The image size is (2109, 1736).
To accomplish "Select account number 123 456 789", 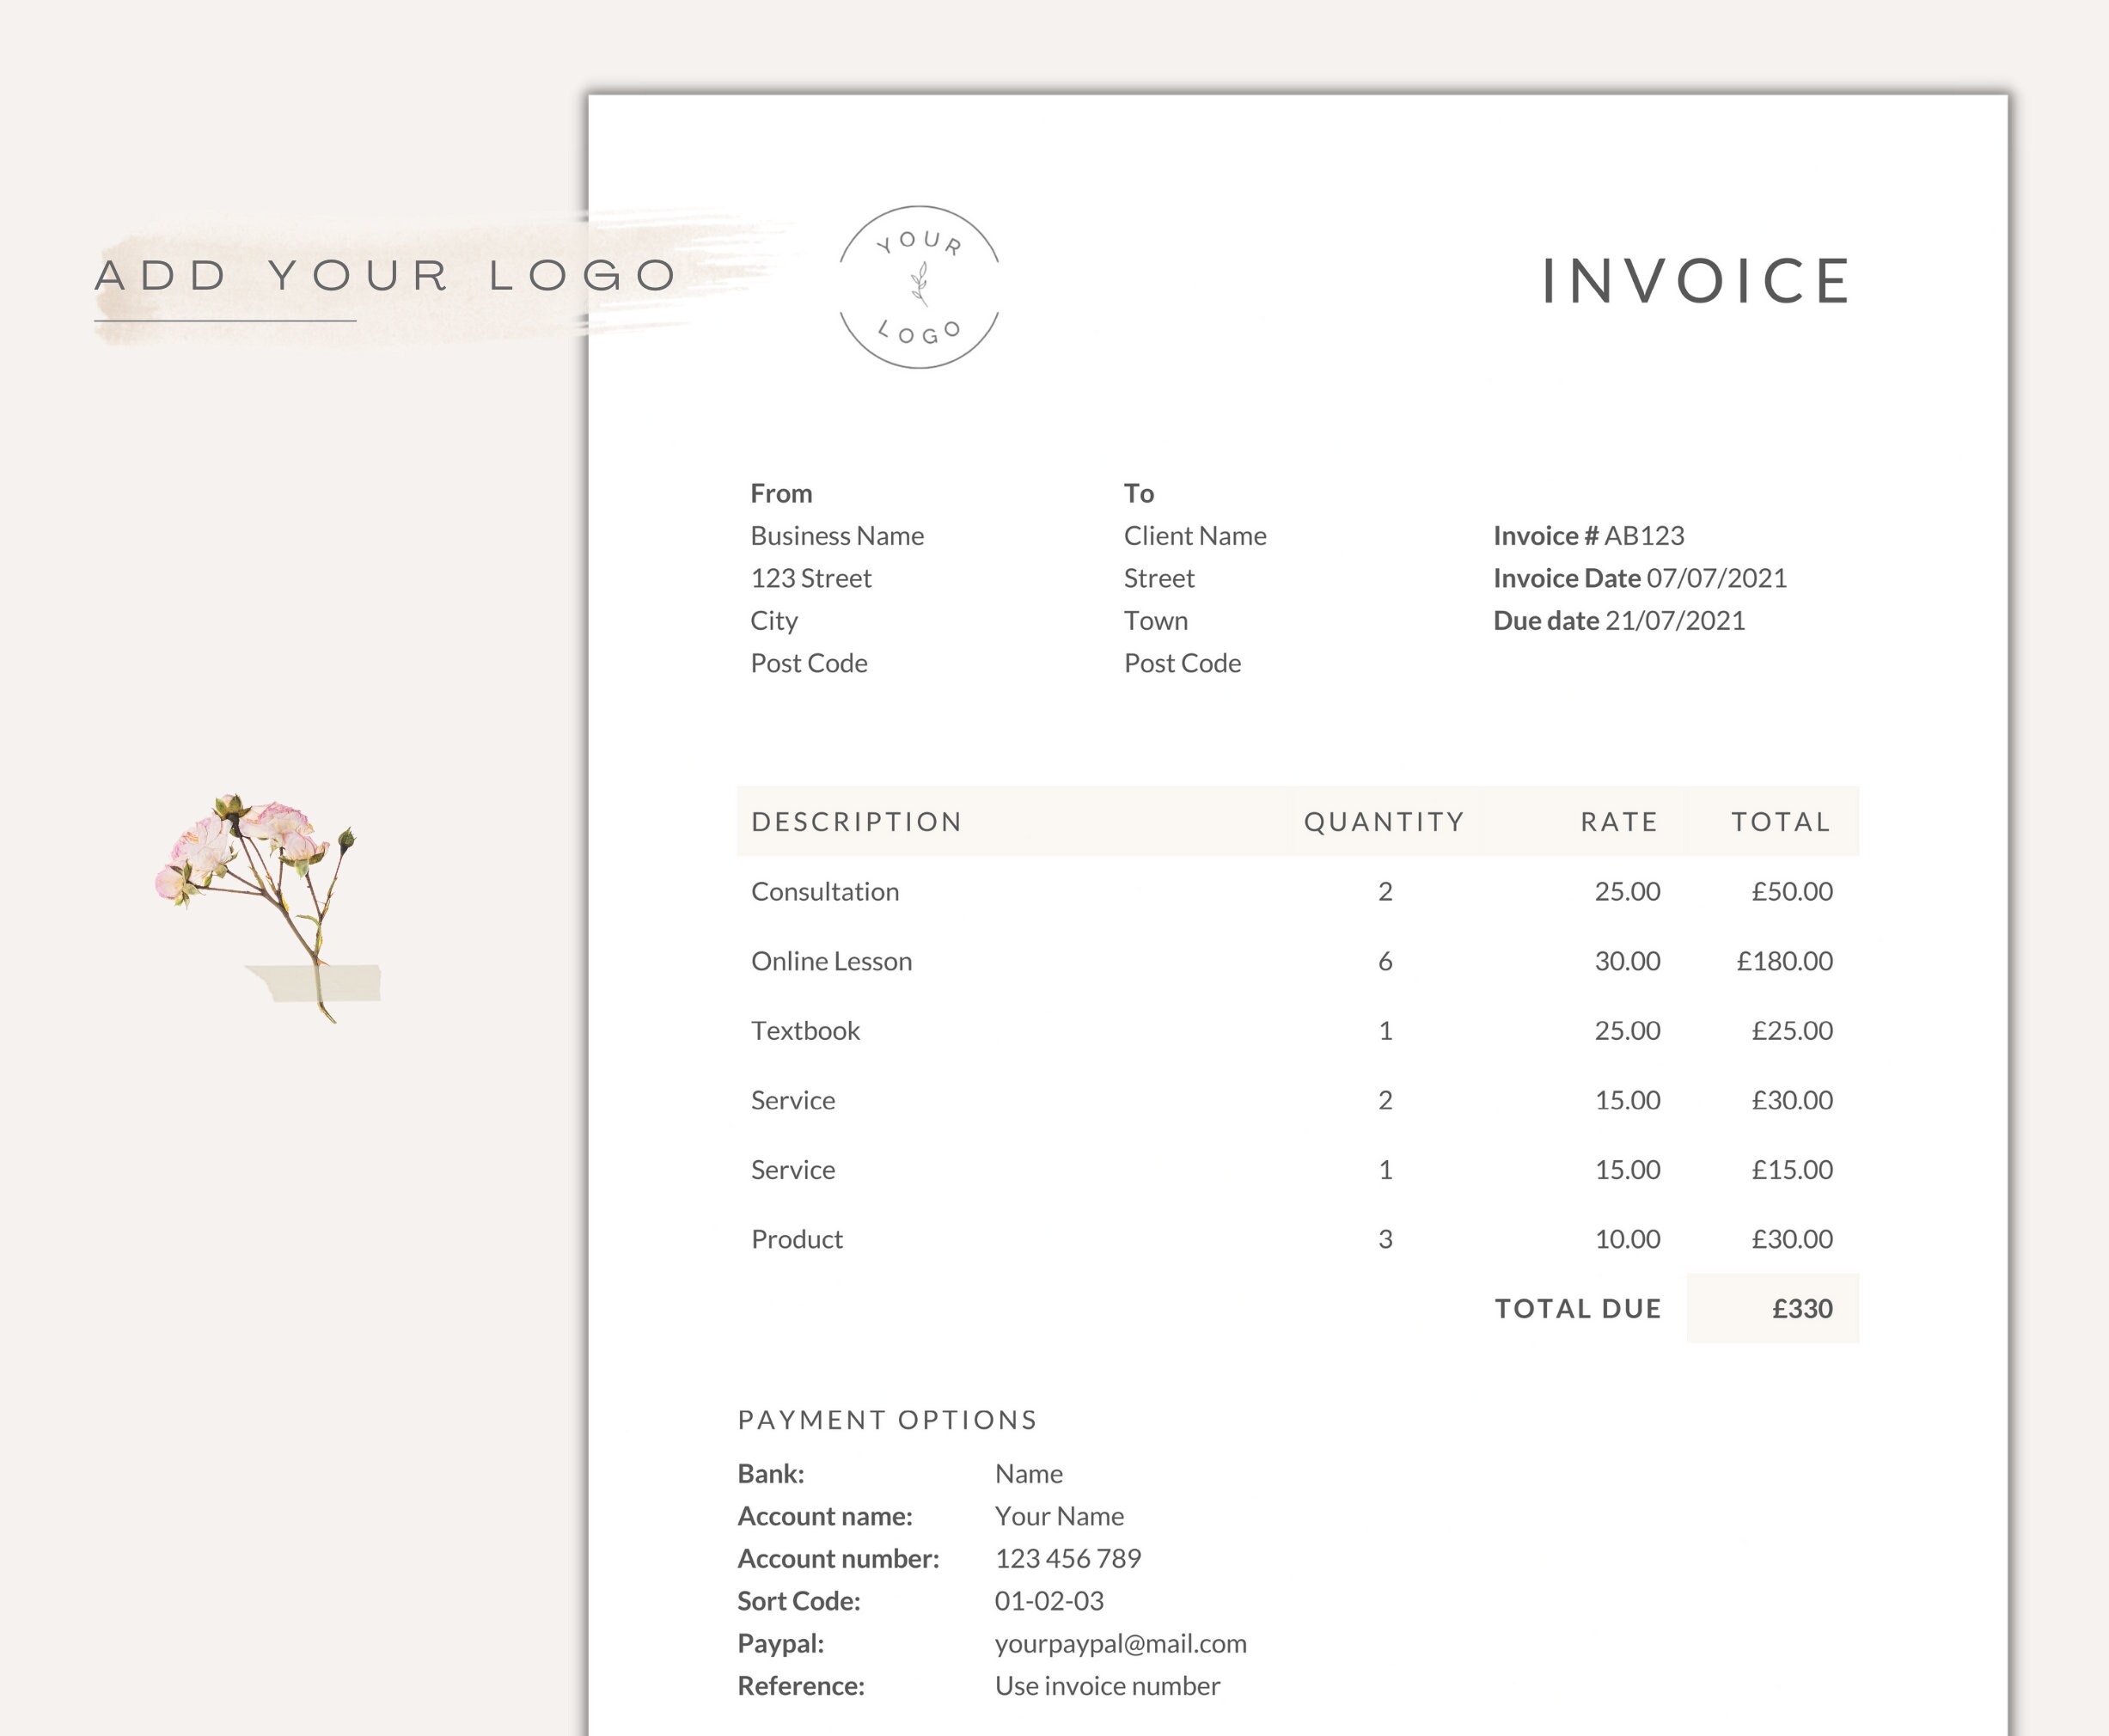I will click(x=1068, y=1558).
